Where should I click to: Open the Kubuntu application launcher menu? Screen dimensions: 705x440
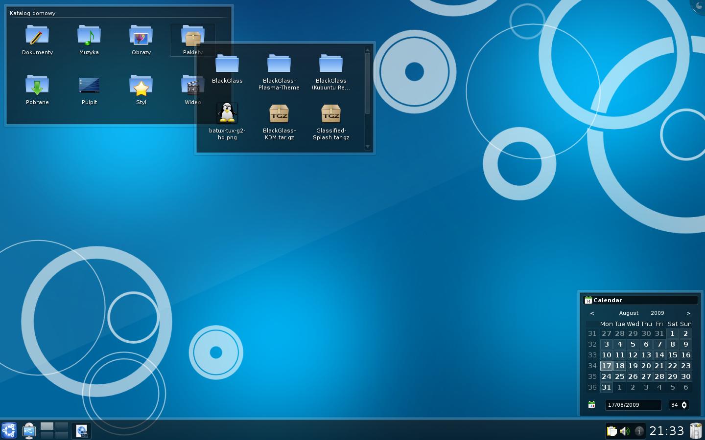[9, 431]
